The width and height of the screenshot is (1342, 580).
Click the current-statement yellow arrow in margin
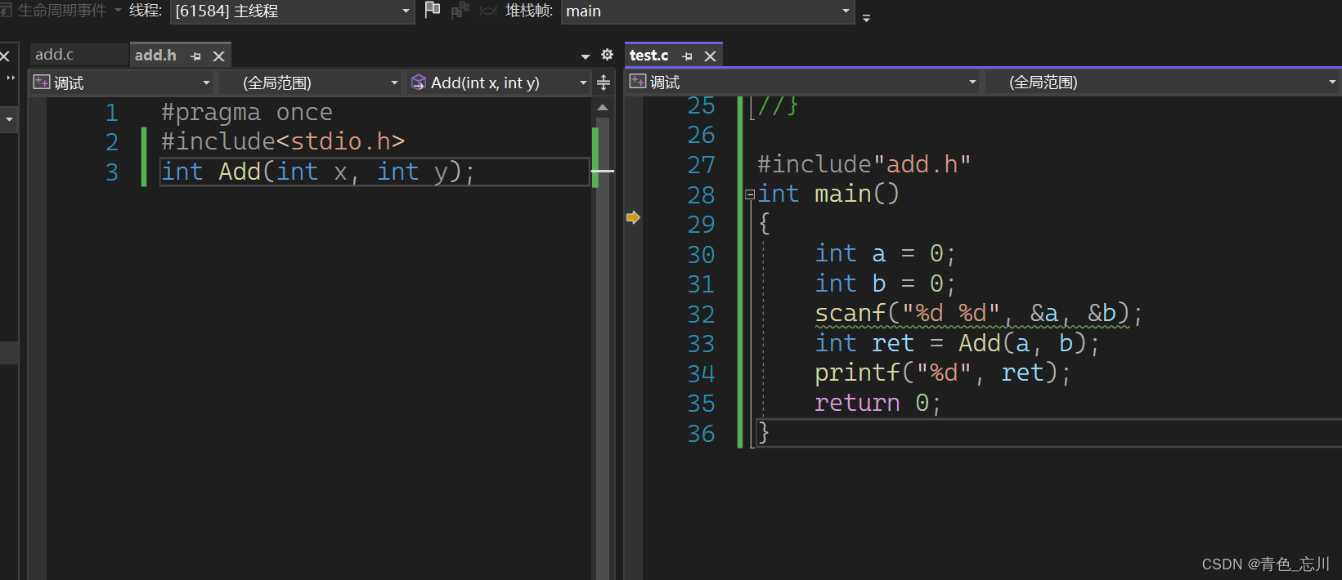tap(633, 217)
